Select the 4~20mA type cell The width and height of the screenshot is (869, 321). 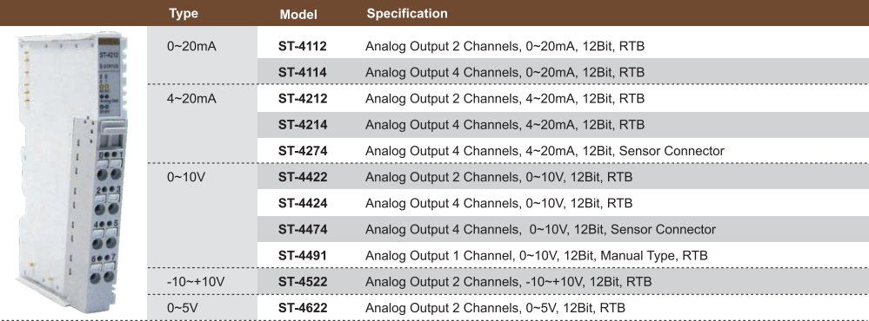(x=191, y=99)
